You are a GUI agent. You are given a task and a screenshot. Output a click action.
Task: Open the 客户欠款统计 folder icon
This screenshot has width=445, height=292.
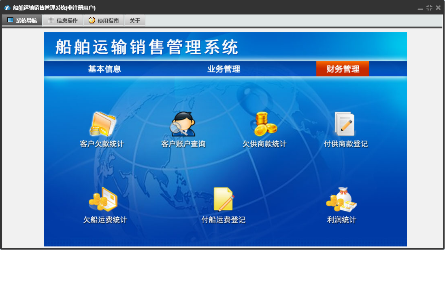point(102,124)
